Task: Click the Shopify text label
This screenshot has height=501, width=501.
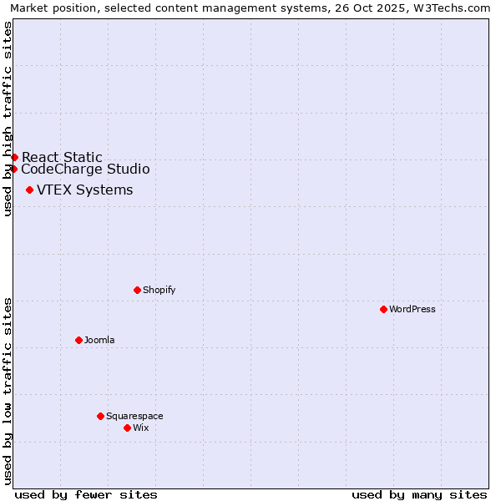Action: click(x=159, y=290)
